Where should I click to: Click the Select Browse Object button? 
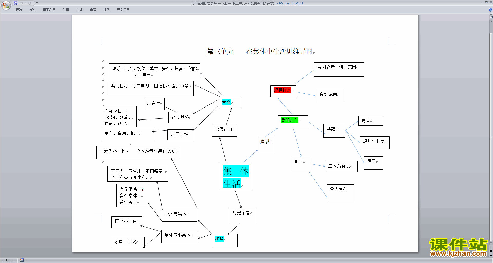tap(491, 251)
